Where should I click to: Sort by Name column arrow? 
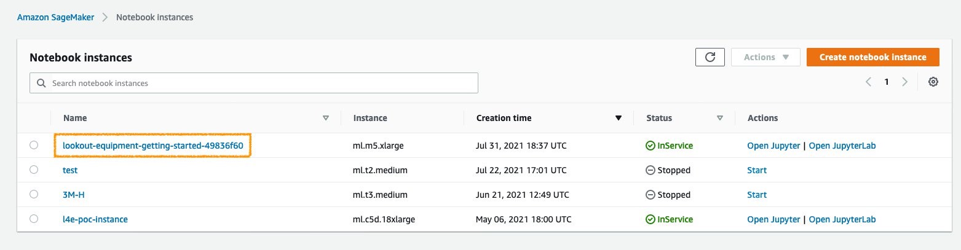[326, 118]
